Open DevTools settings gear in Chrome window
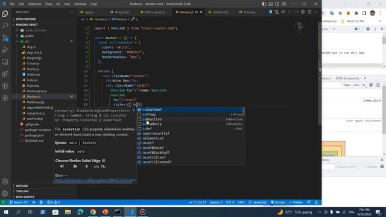The height and width of the screenshot is (217, 386). 368,29
